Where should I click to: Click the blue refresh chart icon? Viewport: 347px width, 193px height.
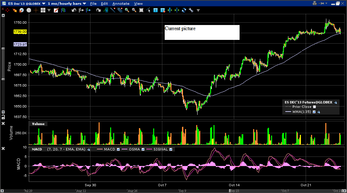click(184, 10)
